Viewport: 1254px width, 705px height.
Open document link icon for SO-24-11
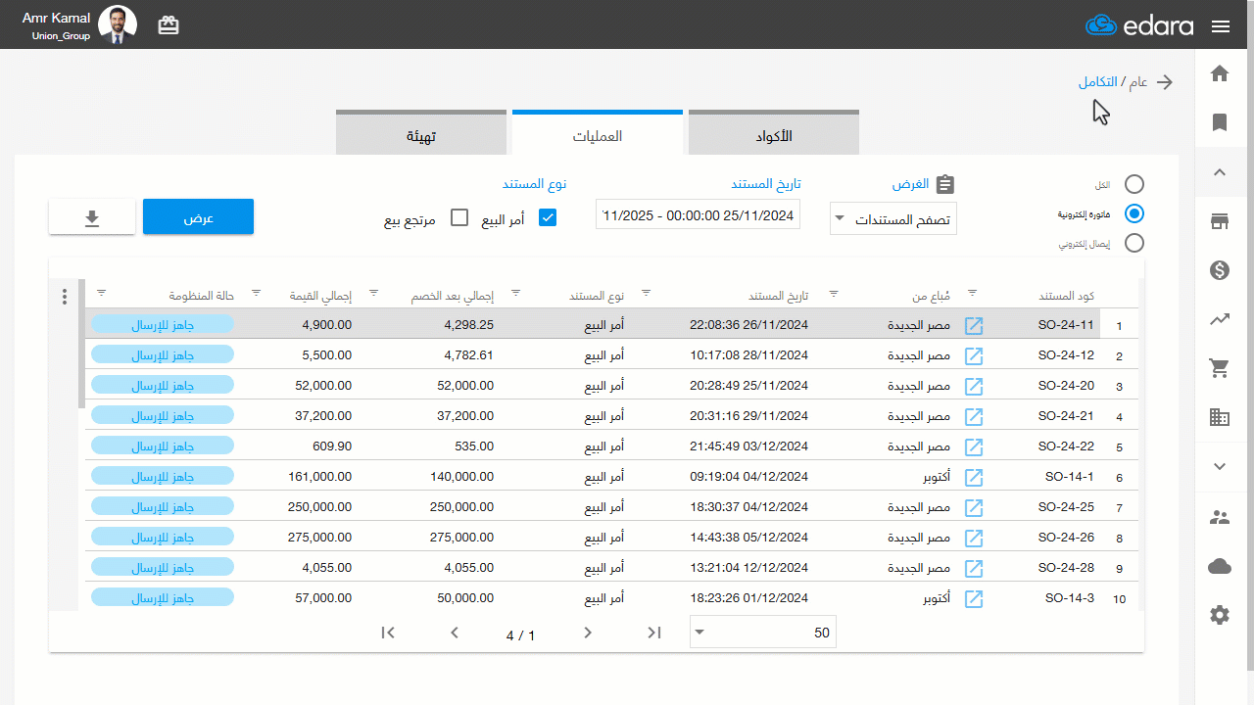point(974,326)
